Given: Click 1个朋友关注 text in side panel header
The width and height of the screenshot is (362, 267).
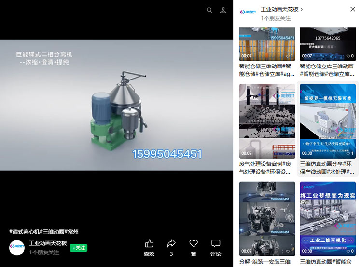Looking at the screenshot, I should coord(276,18).
